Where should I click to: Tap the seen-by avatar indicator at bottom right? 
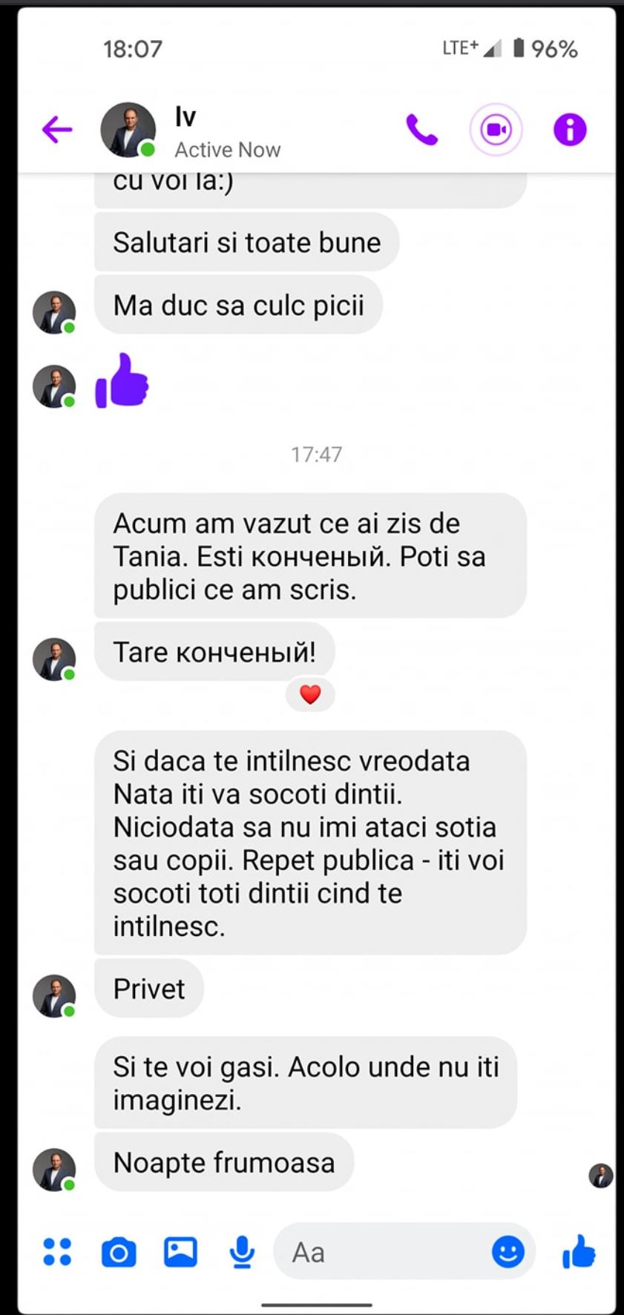coord(600,1176)
